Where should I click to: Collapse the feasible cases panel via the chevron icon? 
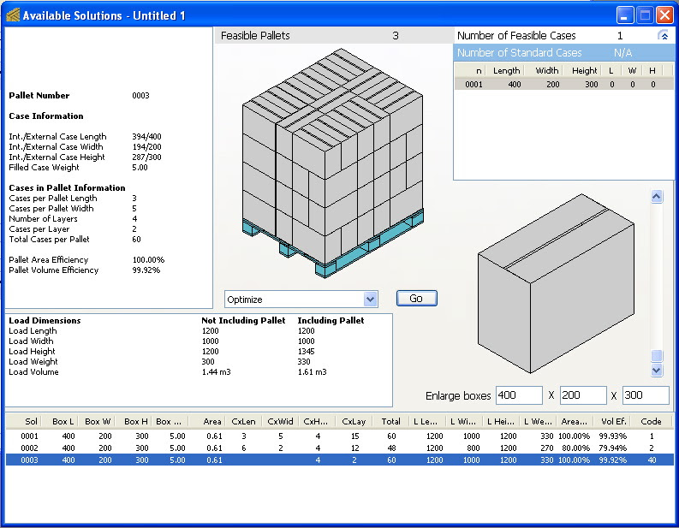point(663,35)
